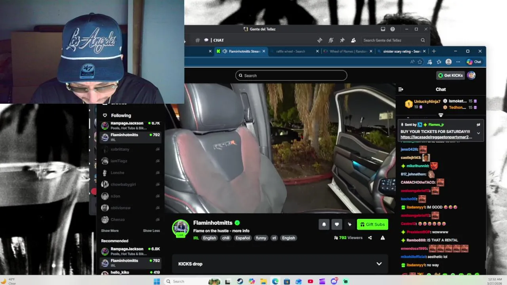Screen dimensions: 507x285
Task: Open Flaminhotmitts in Following list
Action: tap(130, 137)
